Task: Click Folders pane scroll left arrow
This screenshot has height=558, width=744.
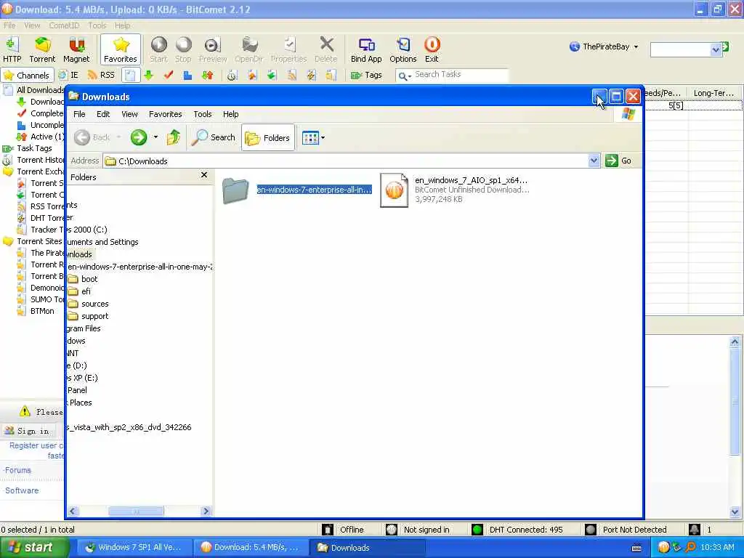Action: pos(73,511)
